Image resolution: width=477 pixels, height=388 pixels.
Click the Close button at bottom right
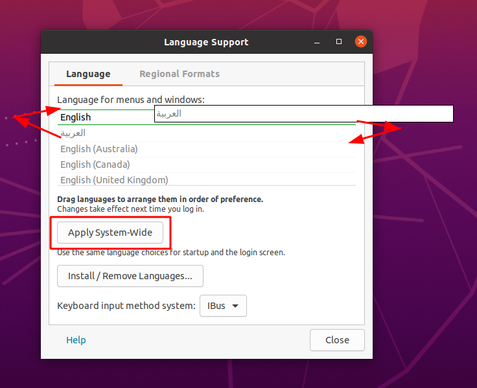(337, 340)
